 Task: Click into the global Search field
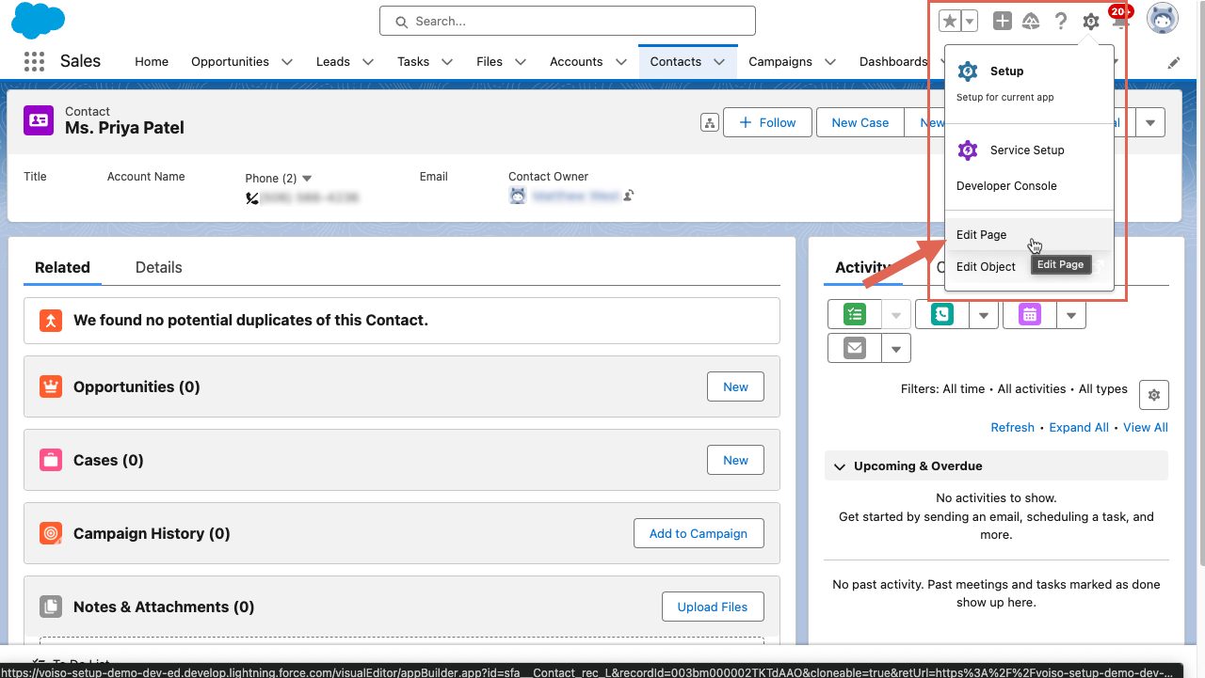pos(568,21)
